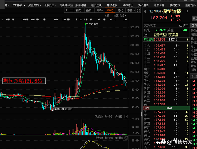Switch to 简约 simple mode

120,10
